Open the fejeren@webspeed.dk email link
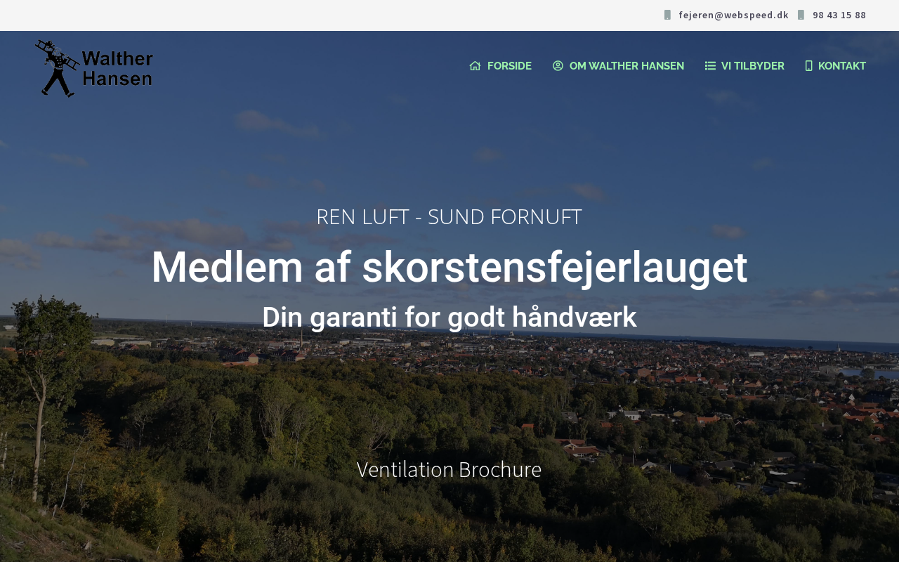 [x=733, y=15]
